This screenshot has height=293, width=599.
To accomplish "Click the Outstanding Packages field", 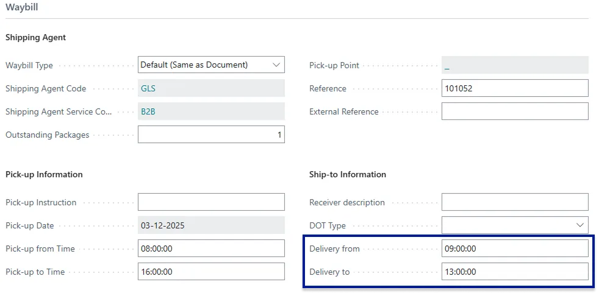I will pyautogui.click(x=210, y=135).
